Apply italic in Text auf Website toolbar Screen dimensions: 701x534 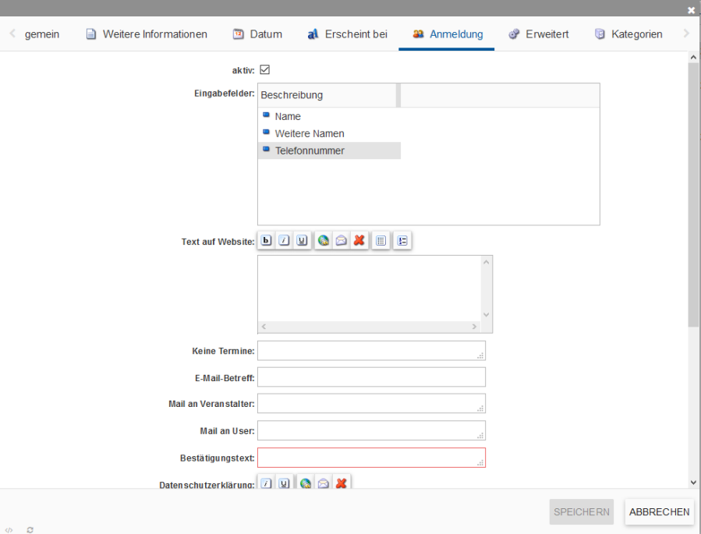284,241
